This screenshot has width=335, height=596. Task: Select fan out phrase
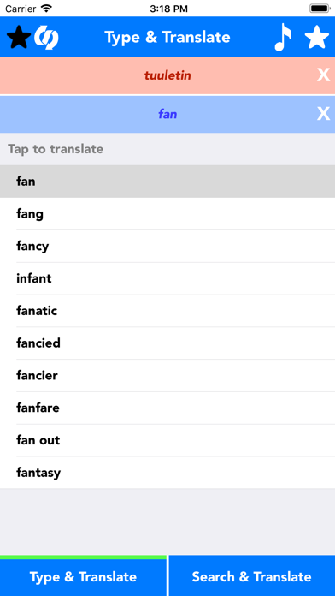click(167, 440)
